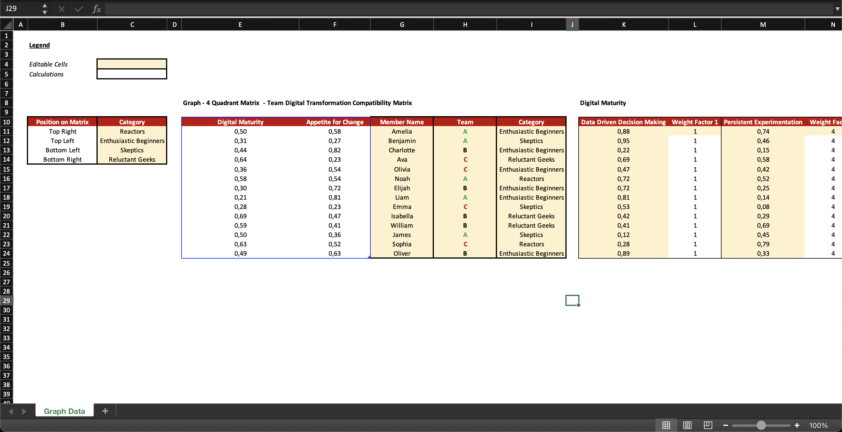Click Digital Maturity value 0,69 for Isabella
Screen dimensions: 842x432
(x=240, y=216)
